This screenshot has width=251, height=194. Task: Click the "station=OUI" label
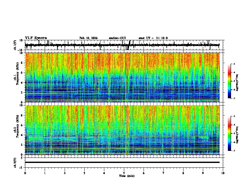tap(117, 38)
